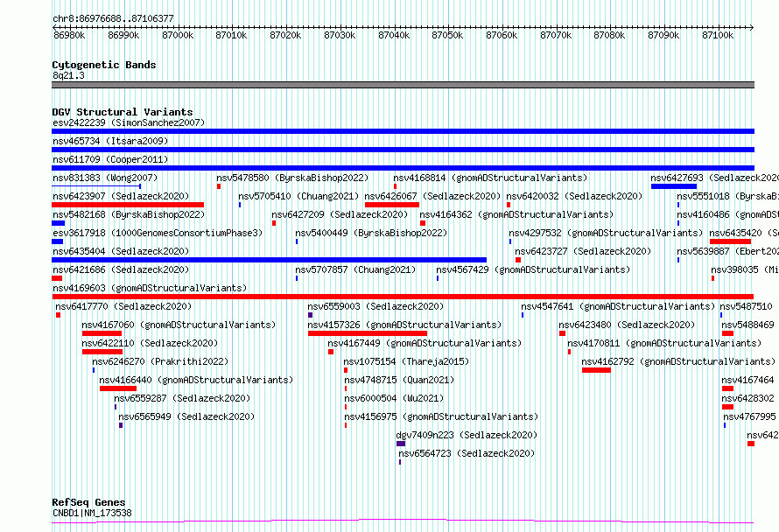This screenshot has width=779, height=532.
Task: Click the nsv6435420 red variant bar
Action: pos(730,241)
